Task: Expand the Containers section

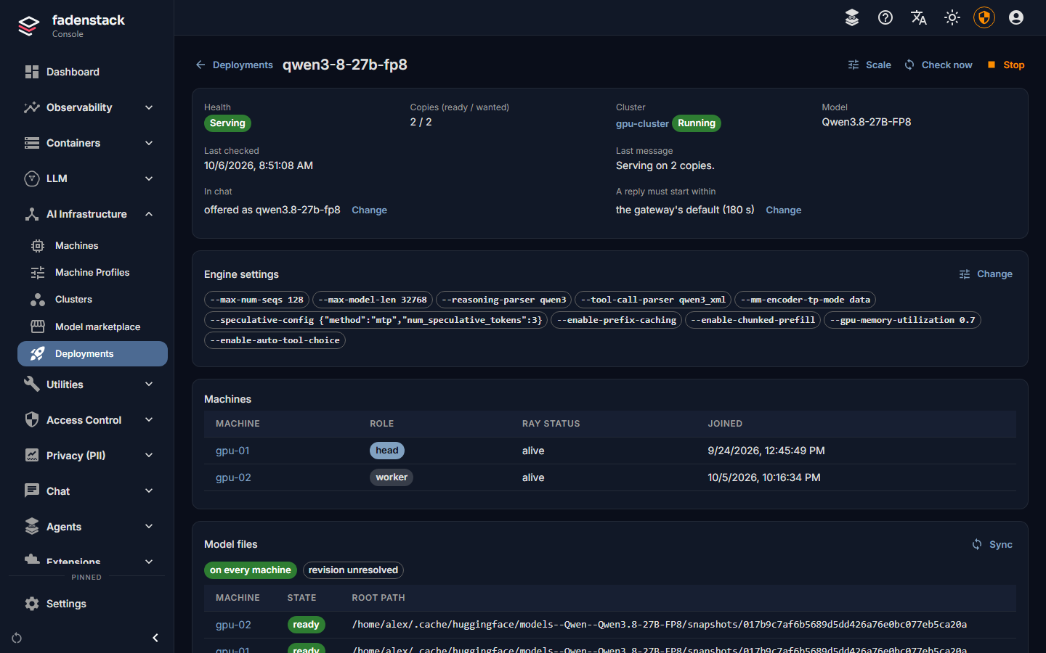Action: click(x=92, y=143)
